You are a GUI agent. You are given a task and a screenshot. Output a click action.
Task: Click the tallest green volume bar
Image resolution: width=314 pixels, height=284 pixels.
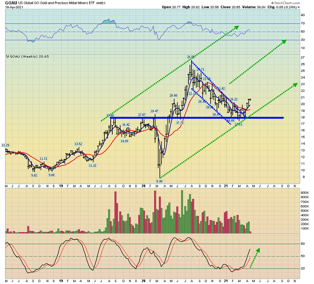[x=182, y=212]
